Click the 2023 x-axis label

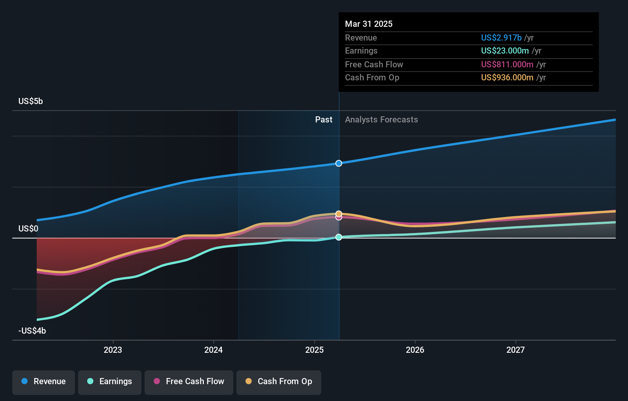113,350
